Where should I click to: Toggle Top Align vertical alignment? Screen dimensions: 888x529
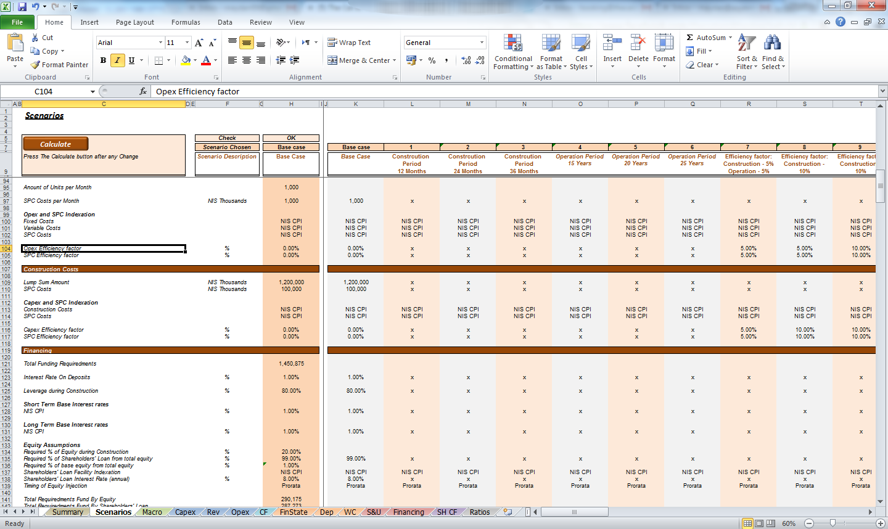point(232,43)
